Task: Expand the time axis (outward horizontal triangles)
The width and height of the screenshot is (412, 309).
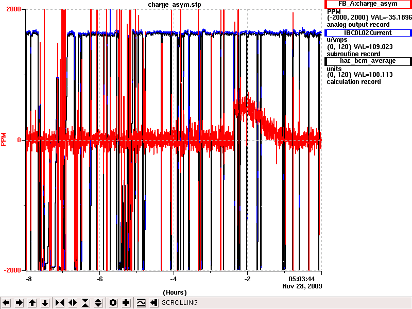Action: (73, 303)
